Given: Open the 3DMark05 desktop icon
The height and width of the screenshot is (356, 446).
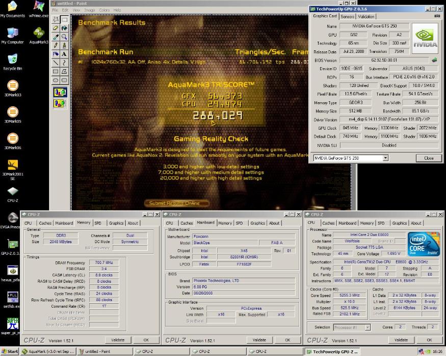Looking at the screenshot, I should click(x=13, y=115).
